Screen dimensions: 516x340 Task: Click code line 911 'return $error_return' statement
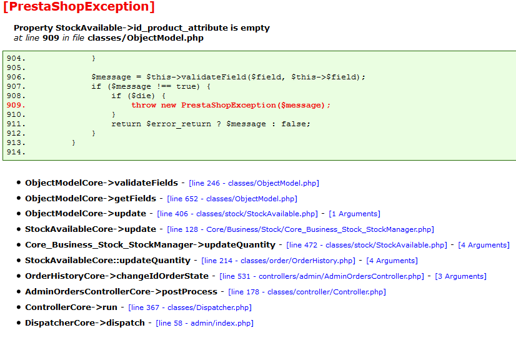coord(211,124)
